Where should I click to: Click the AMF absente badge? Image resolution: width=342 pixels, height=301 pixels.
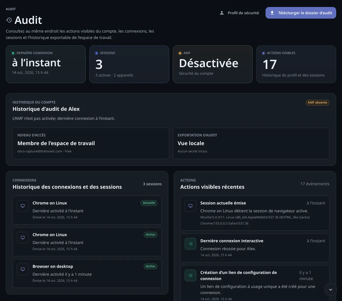(317, 102)
